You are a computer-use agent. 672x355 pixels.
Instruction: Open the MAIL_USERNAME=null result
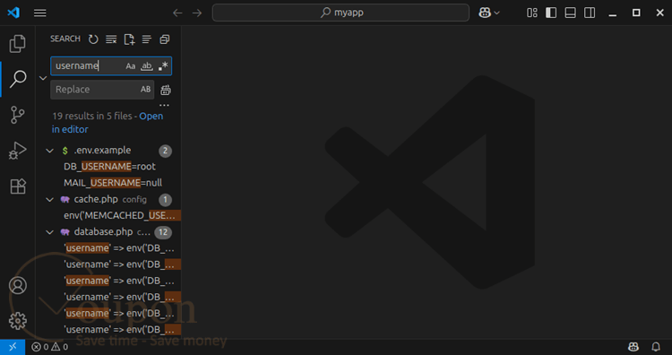tap(113, 183)
